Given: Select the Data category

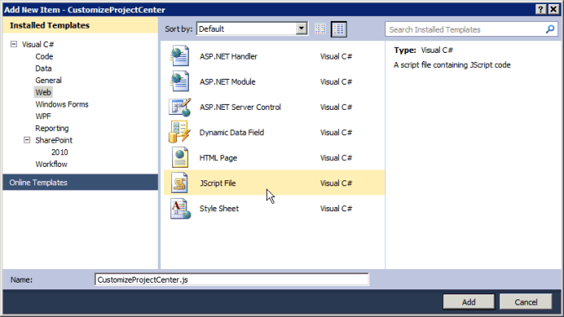Looking at the screenshot, I should (x=44, y=68).
